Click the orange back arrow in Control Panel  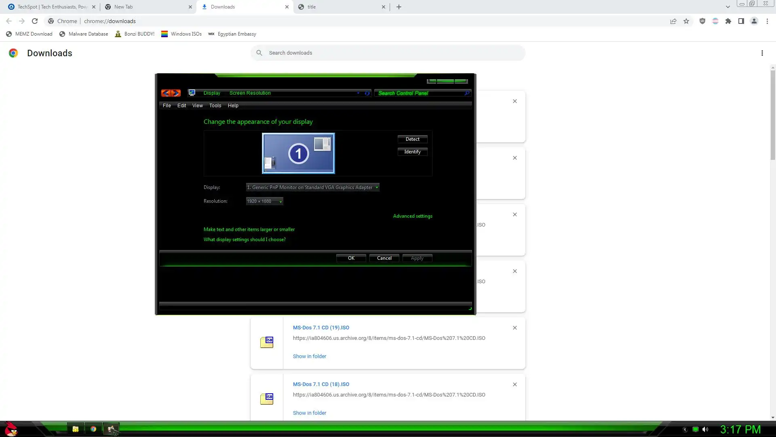[165, 93]
